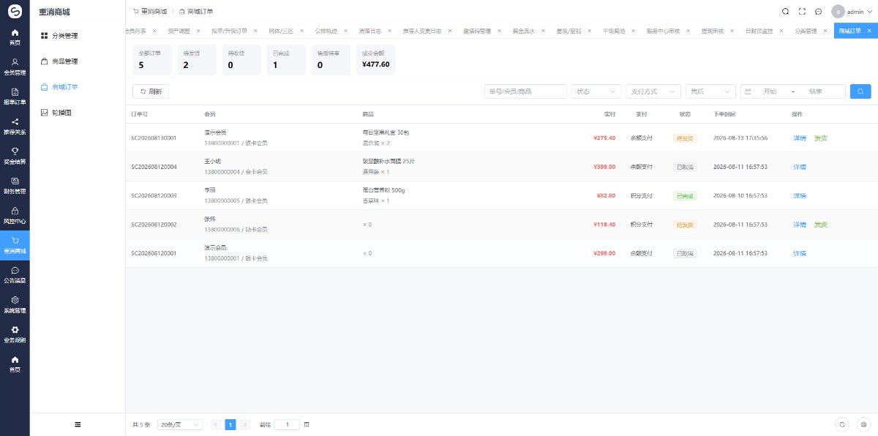Click the 已完成 summary card
The height and width of the screenshot is (436, 878).
[x=285, y=60]
